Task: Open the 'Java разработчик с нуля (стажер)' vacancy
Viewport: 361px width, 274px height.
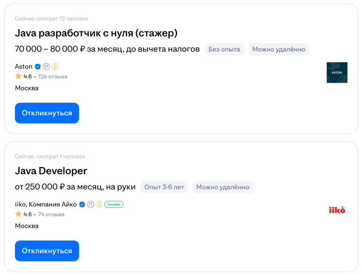Action: click(96, 33)
